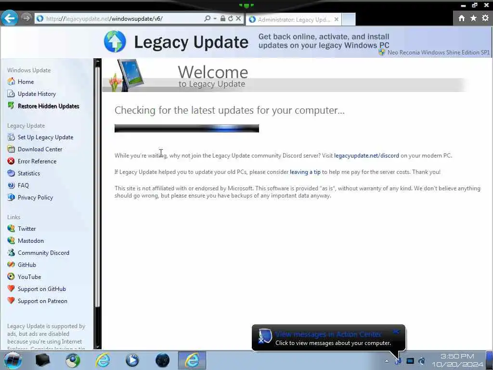Viewport: 493px width, 370px height.
Task: Open Update History link
Action: pyautogui.click(x=37, y=94)
